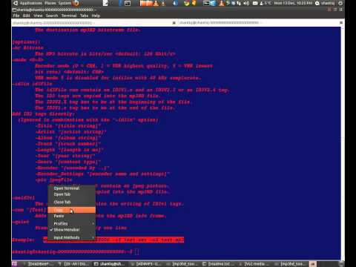
Task: Open the View menu of the terminal
Action: coord(38,16)
